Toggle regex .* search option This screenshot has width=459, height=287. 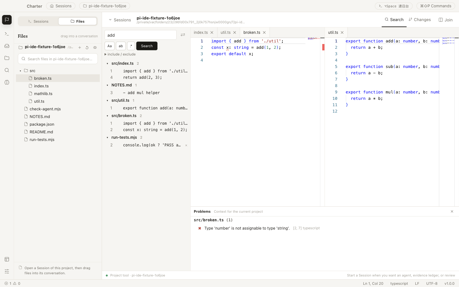(131, 46)
